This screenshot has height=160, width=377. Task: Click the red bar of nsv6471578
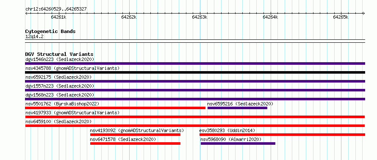[x=136, y=143]
